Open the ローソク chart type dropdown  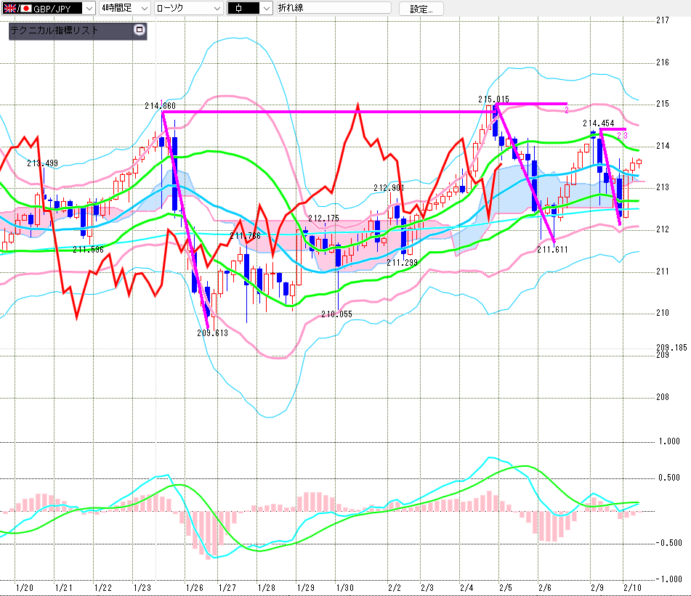coord(216,9)
